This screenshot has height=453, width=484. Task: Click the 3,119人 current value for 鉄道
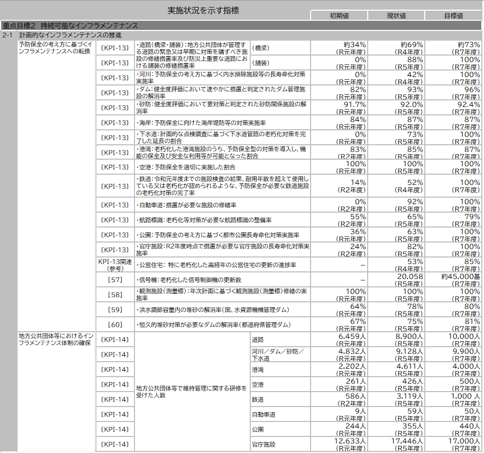coord(396,399)
